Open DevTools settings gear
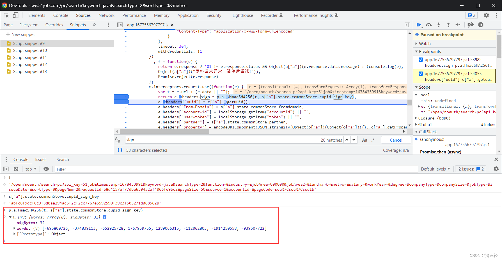This screenshot has height=260, width=502. pyautogui.click(x=486, y=15)
